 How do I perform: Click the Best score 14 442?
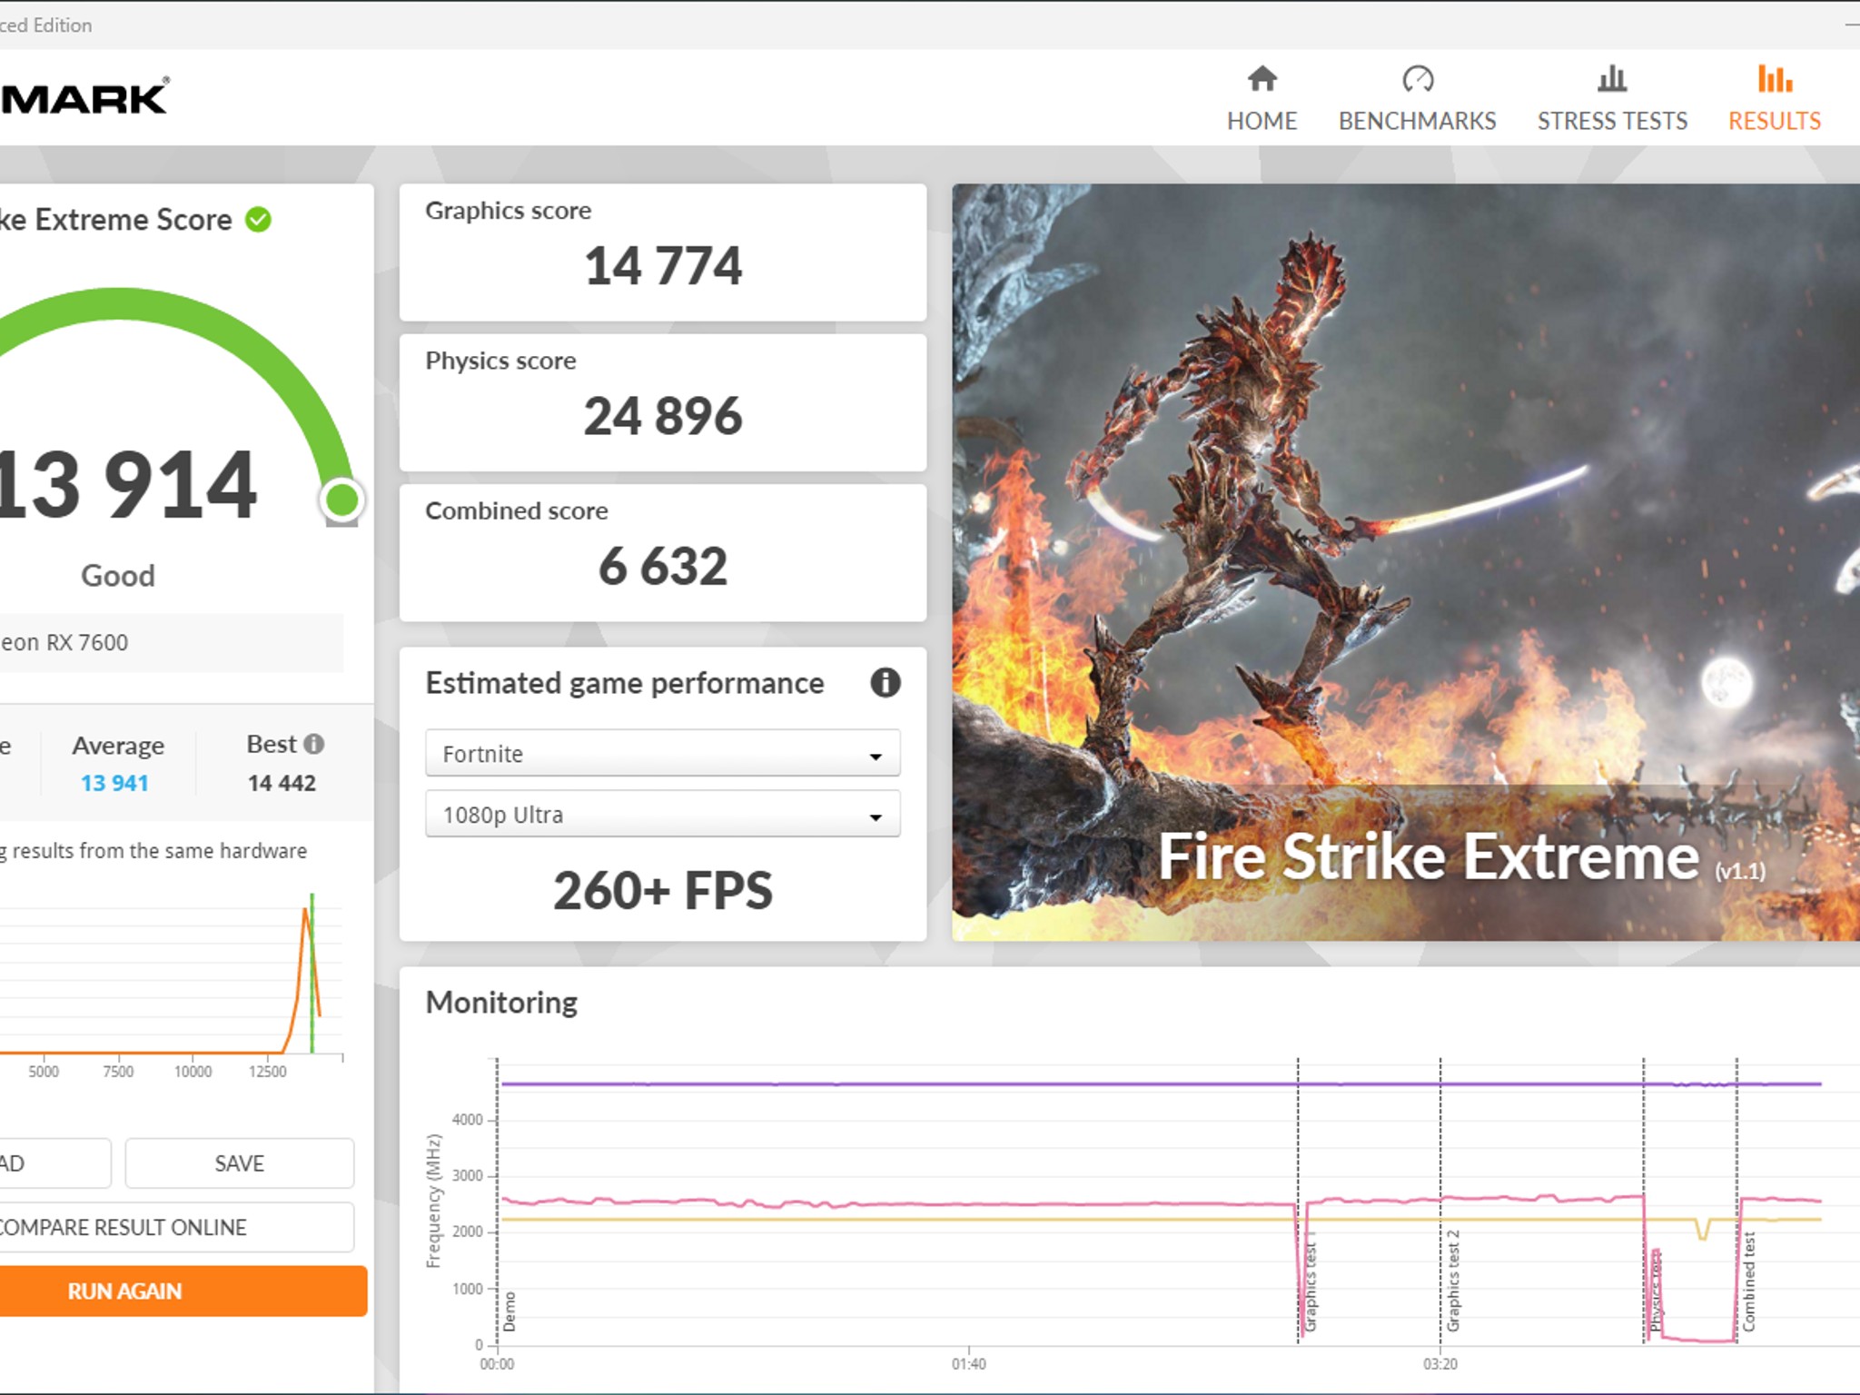click(282, 783)
